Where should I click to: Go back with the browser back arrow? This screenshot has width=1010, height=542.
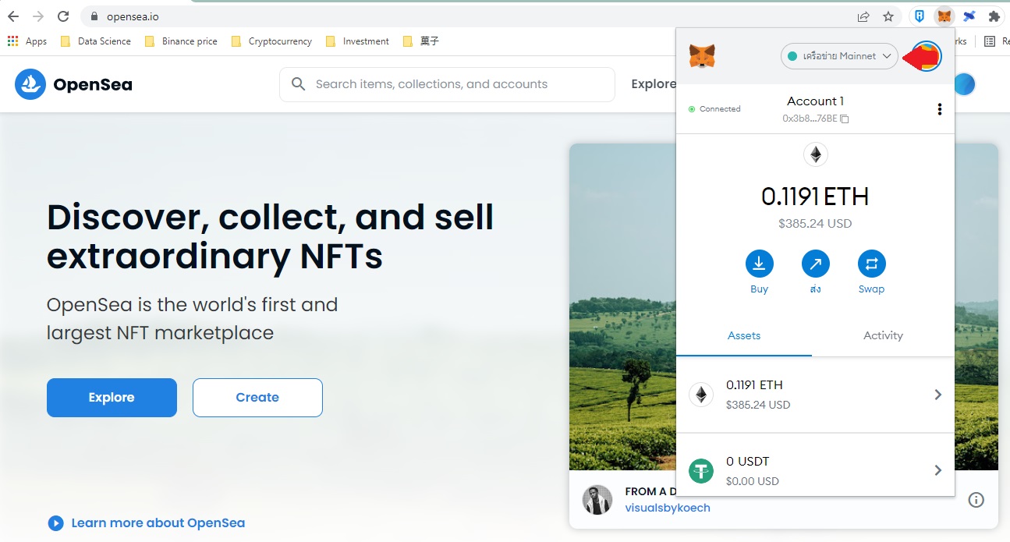pyautogui.click(x=13, y=16)
